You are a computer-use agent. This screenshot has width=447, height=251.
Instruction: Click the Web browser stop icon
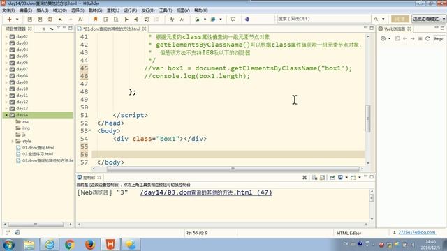(x=420, y=38)
